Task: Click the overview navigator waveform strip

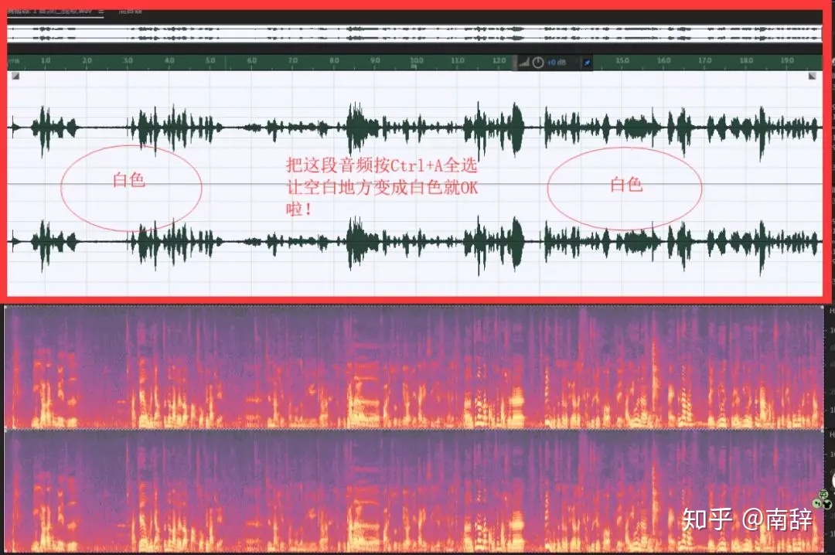Action: [x=414, y=33]
